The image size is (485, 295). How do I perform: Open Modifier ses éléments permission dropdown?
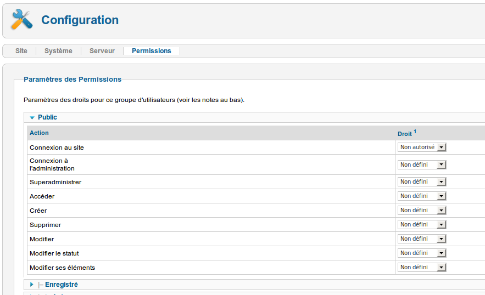coord(422,268)
